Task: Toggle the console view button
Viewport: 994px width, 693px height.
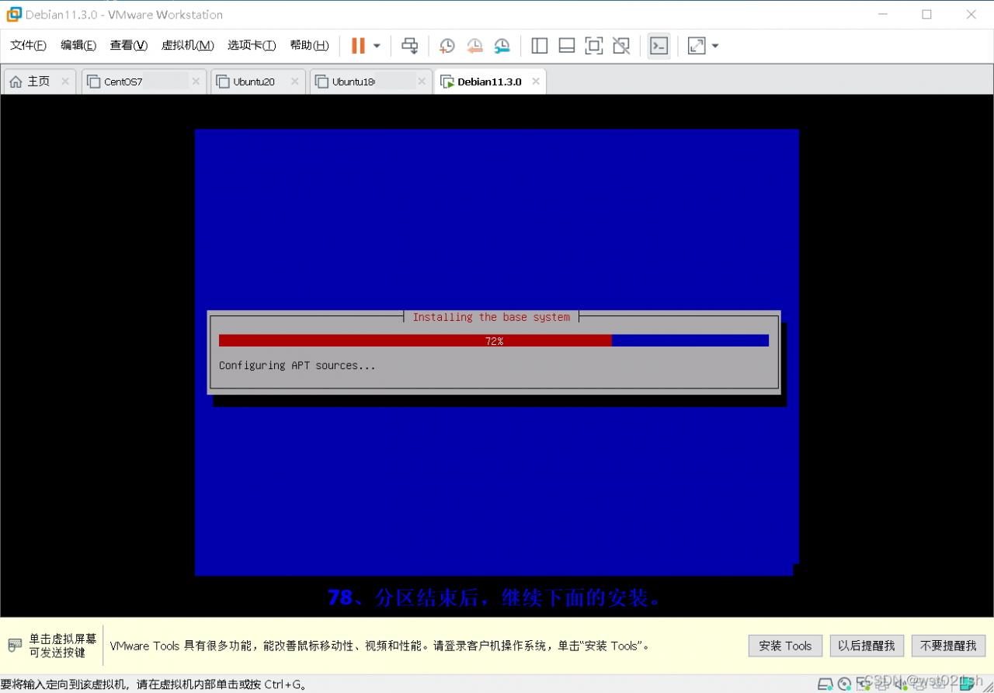Action: 659,46
